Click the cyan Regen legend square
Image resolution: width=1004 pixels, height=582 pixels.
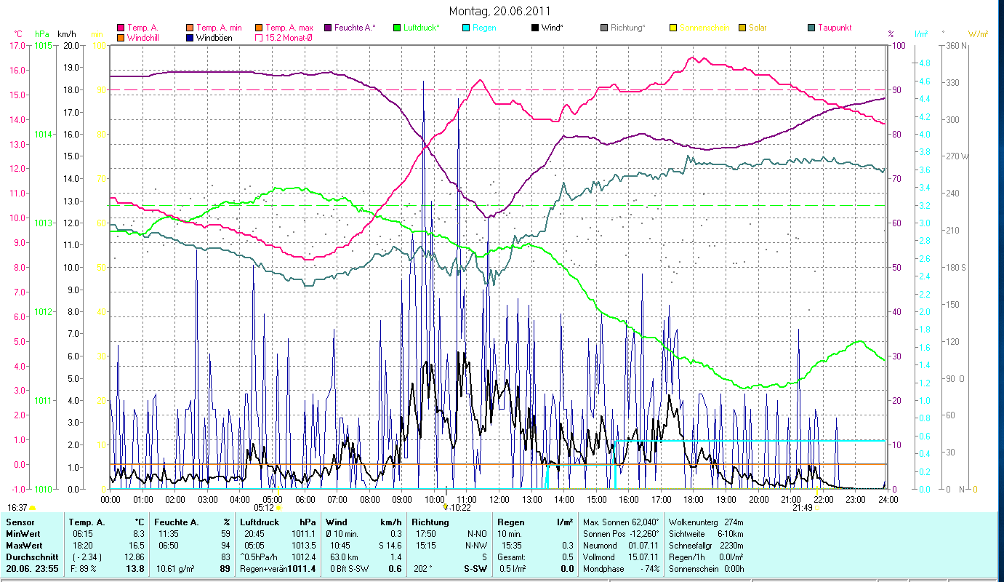466,28
